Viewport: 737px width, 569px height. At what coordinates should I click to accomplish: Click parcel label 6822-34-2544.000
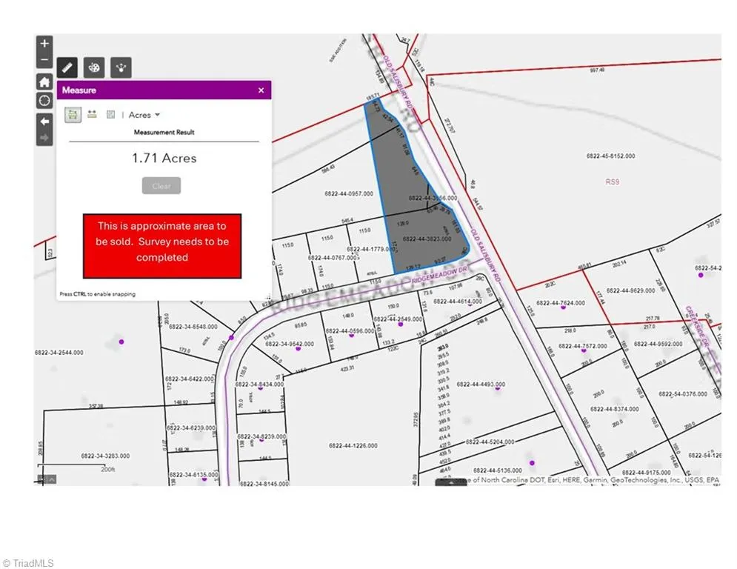(59, 352)
